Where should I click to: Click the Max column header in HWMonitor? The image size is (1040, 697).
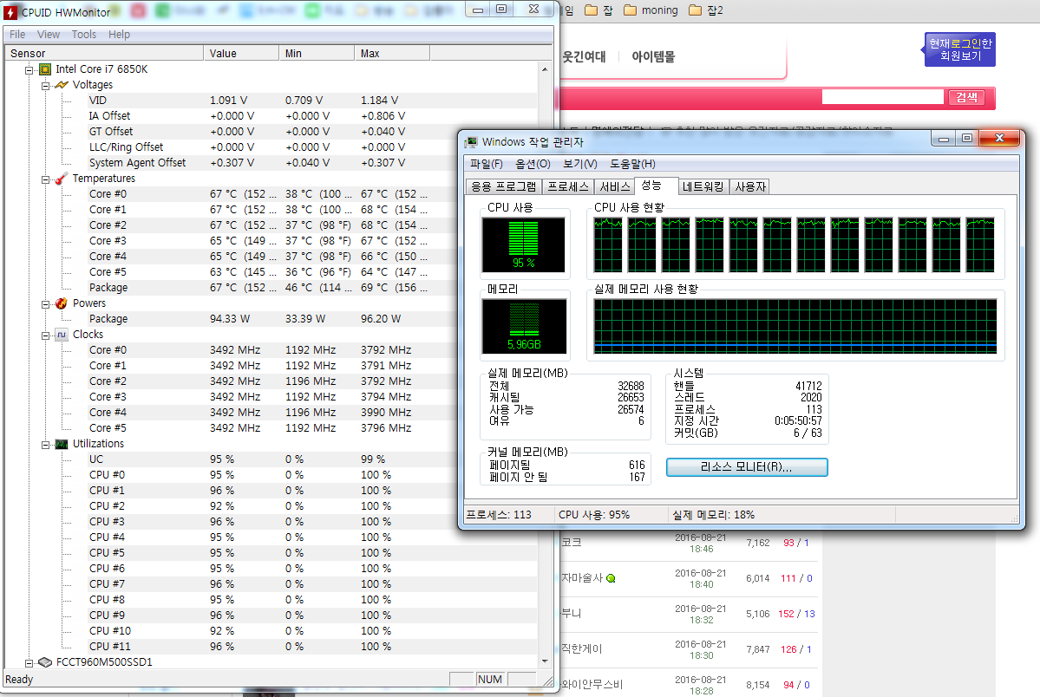370,54
